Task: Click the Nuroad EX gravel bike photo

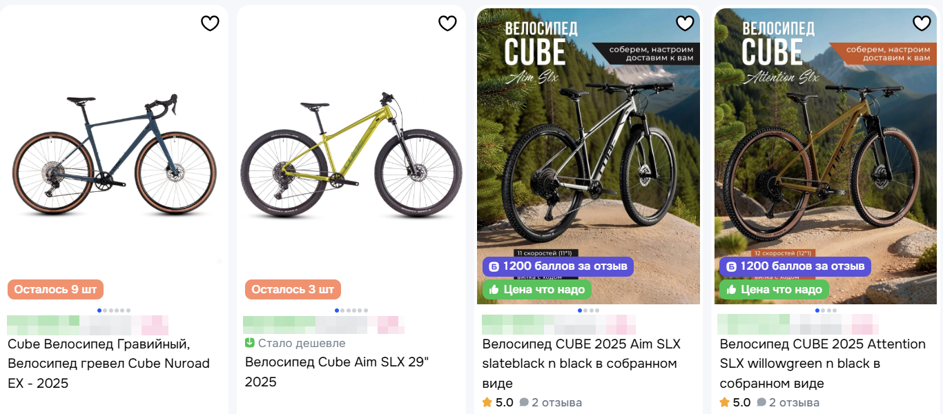Action: [x=114, y=152]
